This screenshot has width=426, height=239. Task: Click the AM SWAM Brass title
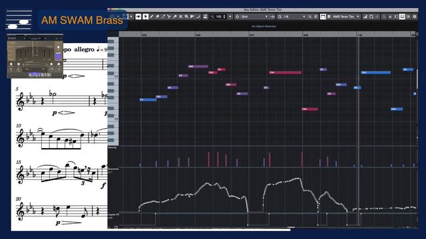82,20
